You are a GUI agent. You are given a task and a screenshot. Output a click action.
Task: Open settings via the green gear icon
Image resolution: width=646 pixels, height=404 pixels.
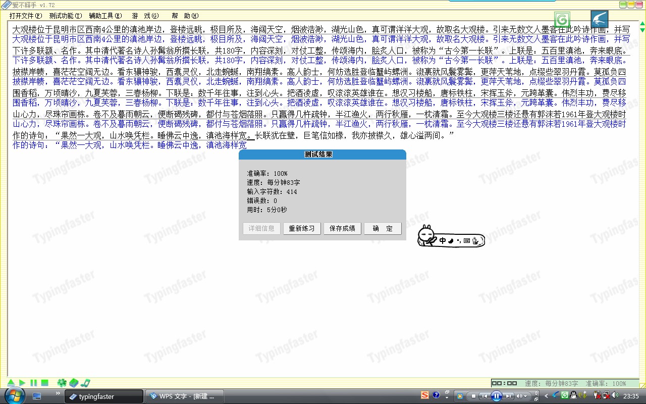(62, 383)
